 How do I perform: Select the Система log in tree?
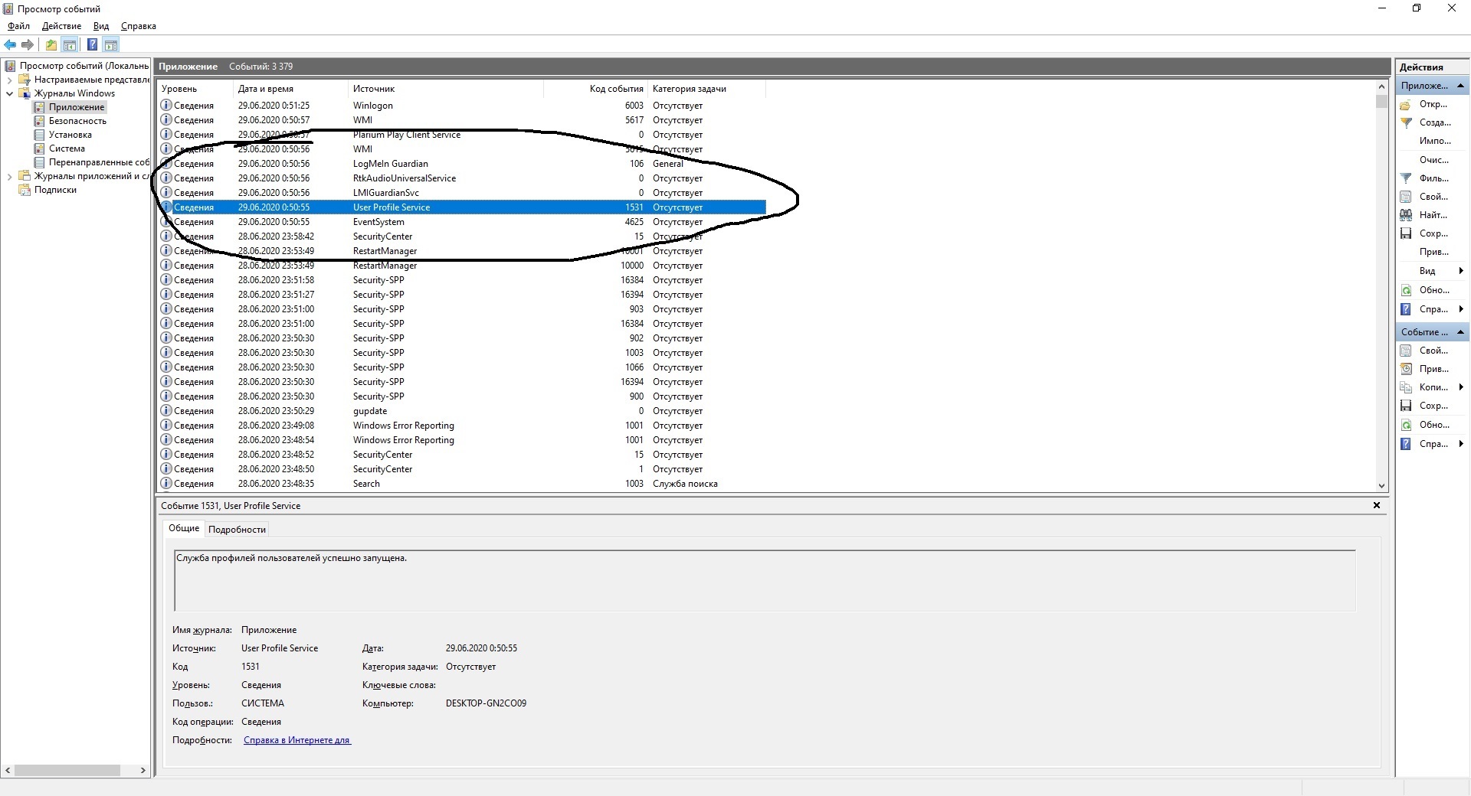pos(67,148)
